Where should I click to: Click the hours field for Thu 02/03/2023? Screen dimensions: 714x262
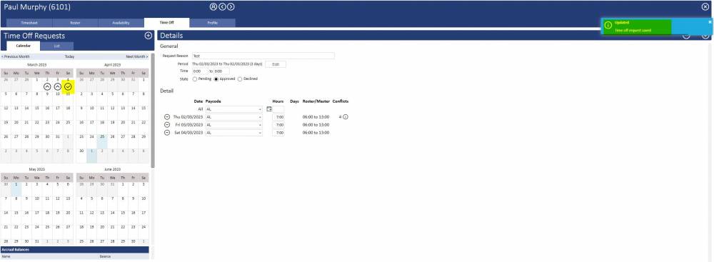[278, 117]
